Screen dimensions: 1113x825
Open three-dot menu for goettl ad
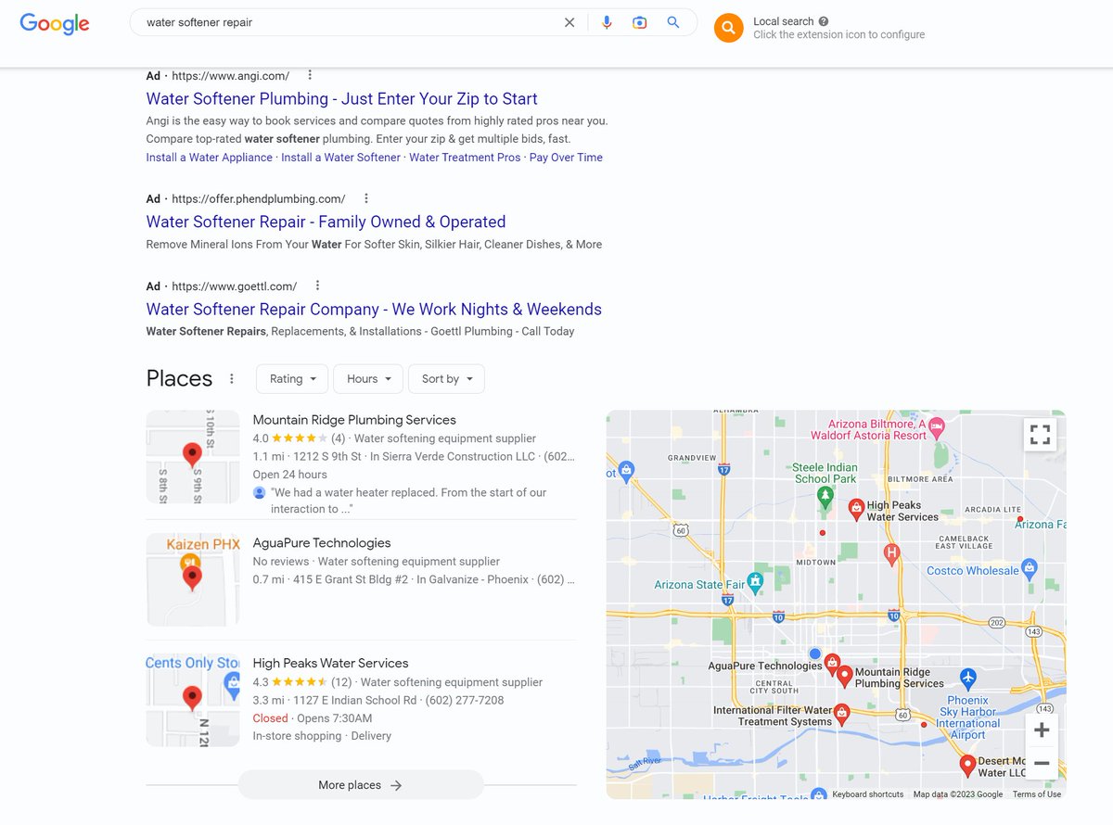(318, 286)
